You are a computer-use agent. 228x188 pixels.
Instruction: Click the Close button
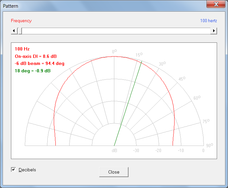114,172
